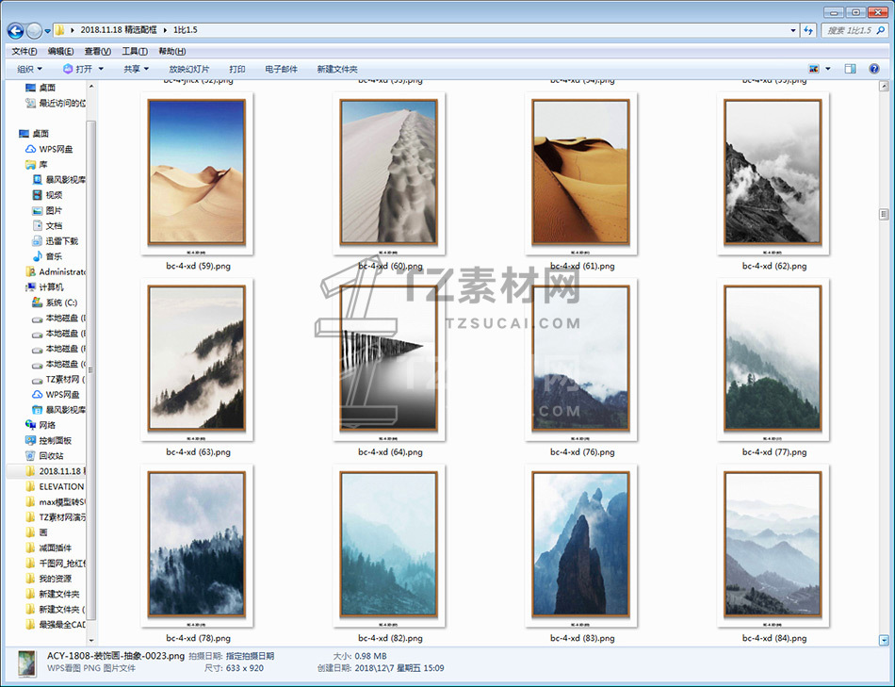Viewport: 895px width, 687px height.
Task: Select thumbnail bc-4-xd (60).png
Action: pyautogui.click(x=390, y=174)
